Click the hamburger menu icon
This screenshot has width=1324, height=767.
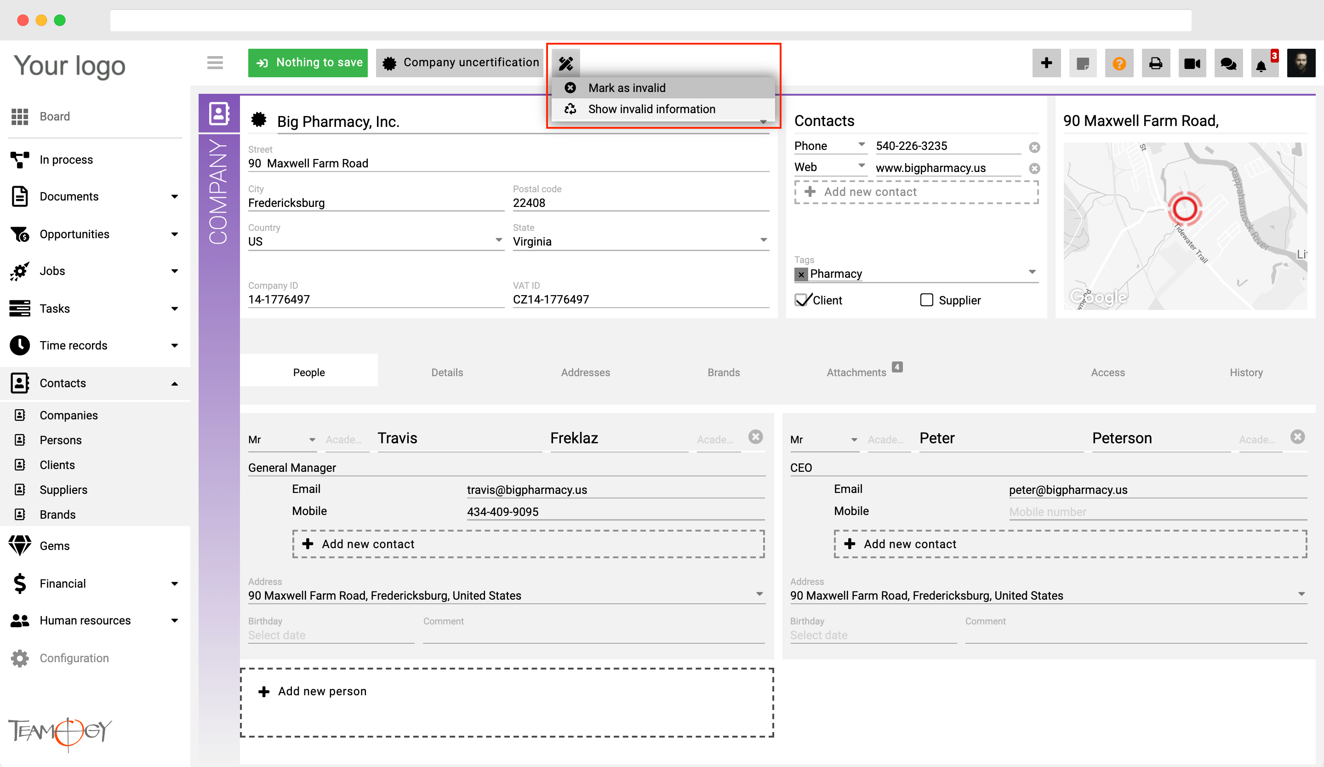tap(215, 63)
